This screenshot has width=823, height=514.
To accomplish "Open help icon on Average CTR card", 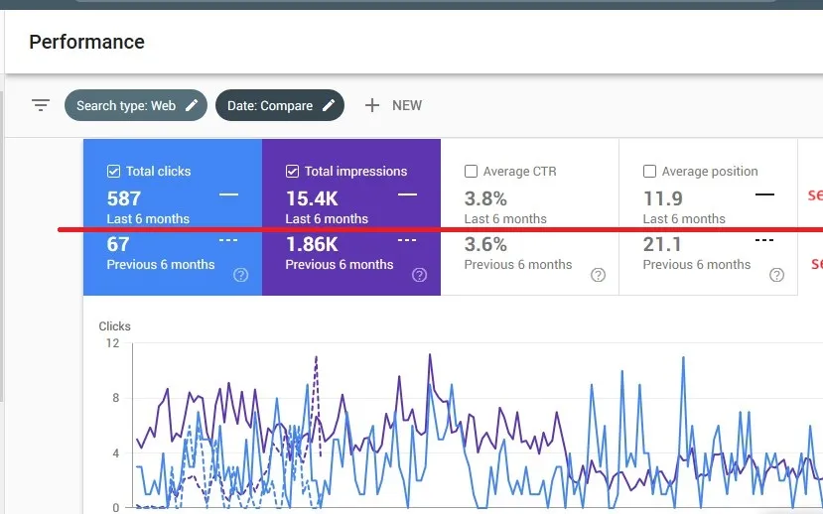I will (x=598, y=275).
